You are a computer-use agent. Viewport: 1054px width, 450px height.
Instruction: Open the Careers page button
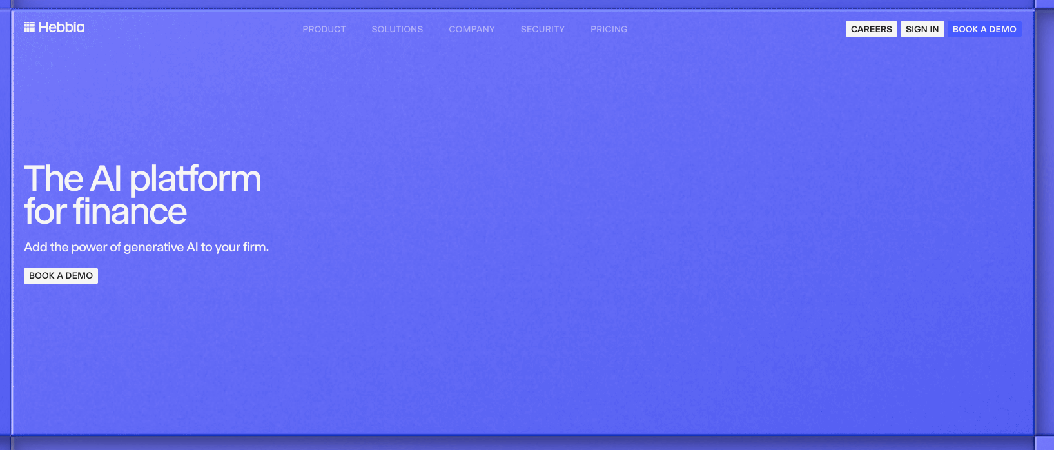[x=871, y=29]
